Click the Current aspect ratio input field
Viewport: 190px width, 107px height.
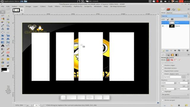tap(172, 77)
